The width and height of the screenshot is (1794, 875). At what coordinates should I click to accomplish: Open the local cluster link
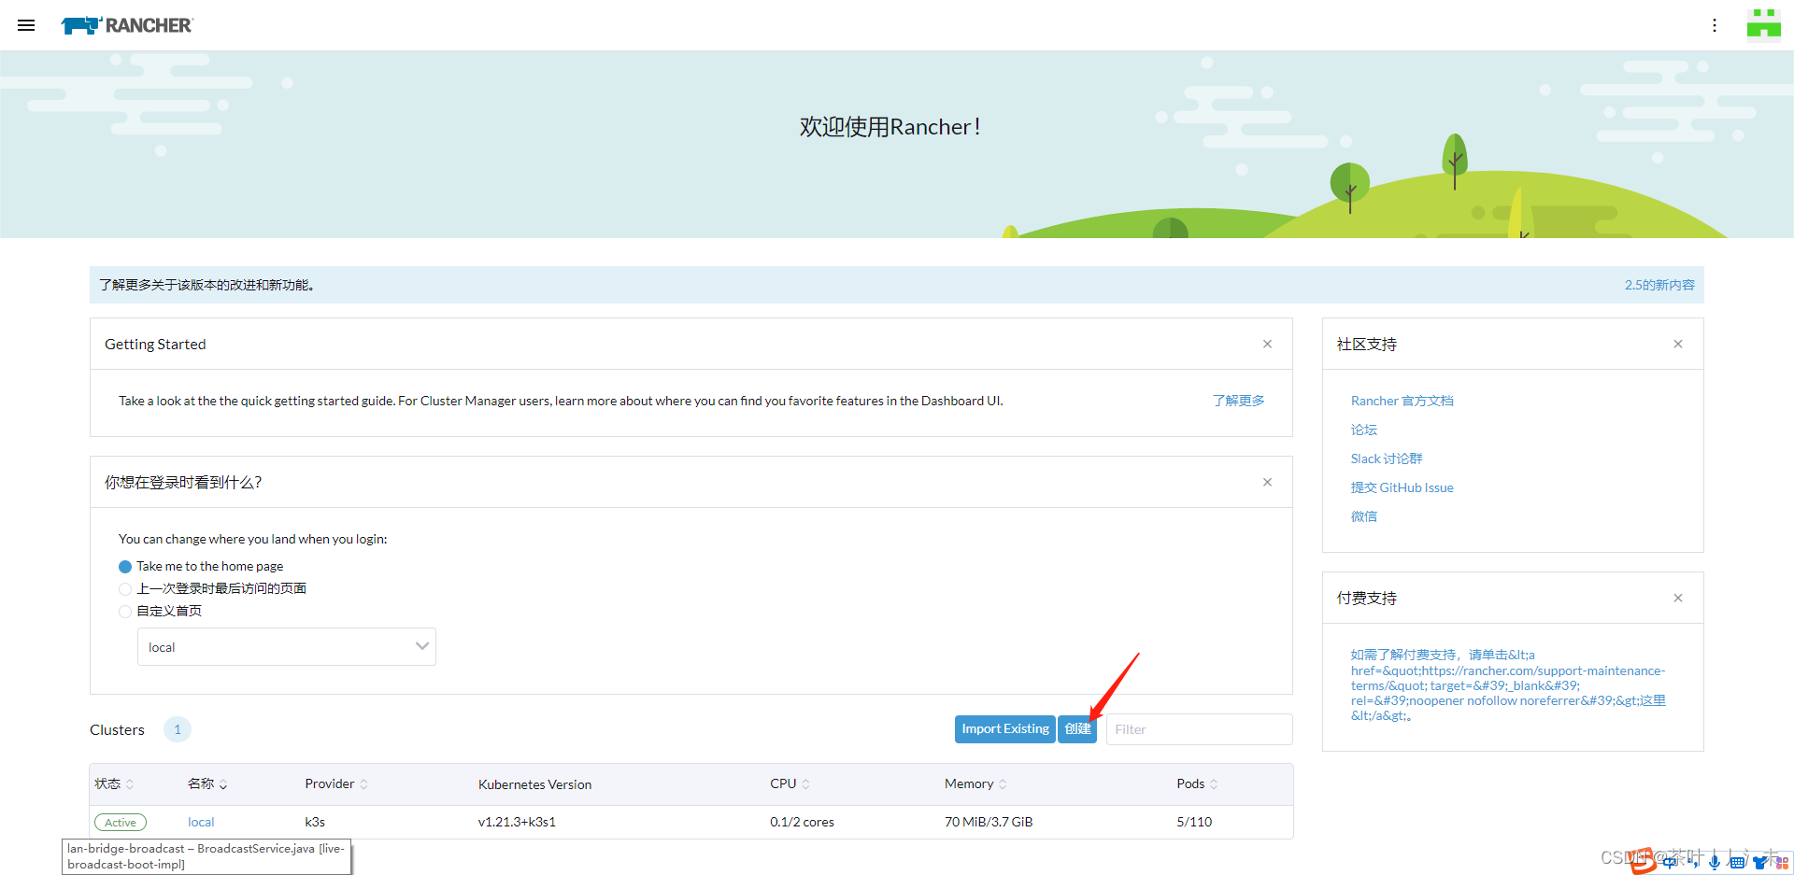201,823
